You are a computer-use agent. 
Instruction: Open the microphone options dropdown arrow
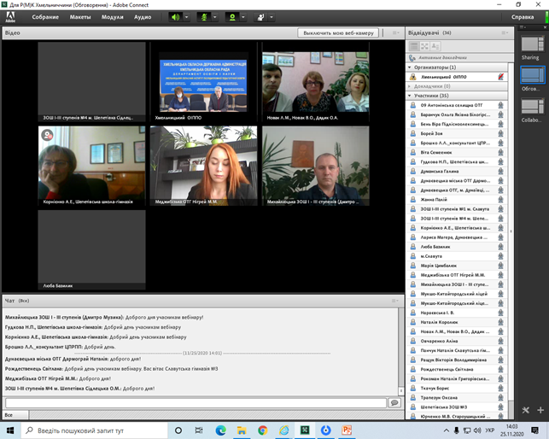(215, 17)
